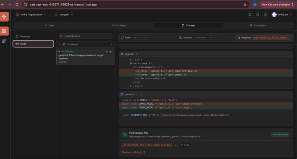The width and height of the screenshot is (297, 159).
Task: Click the Pull request #17 title
Action: 139,133
